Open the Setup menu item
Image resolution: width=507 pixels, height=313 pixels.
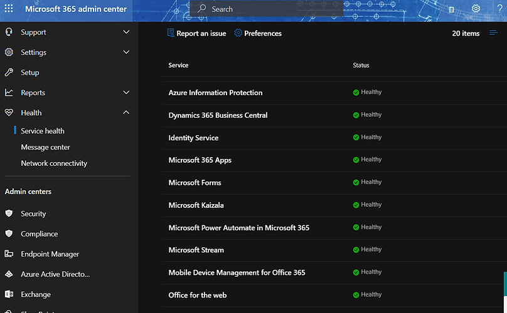pyautogui.click(x=30, y=73)
